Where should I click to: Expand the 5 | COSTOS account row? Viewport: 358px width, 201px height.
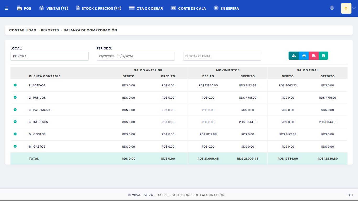[x=15, y=134]
